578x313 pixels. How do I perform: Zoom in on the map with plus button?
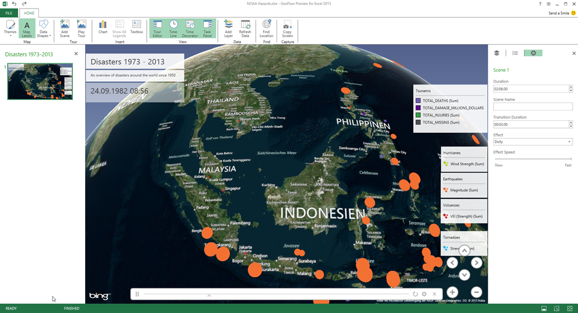click(452, 292)
